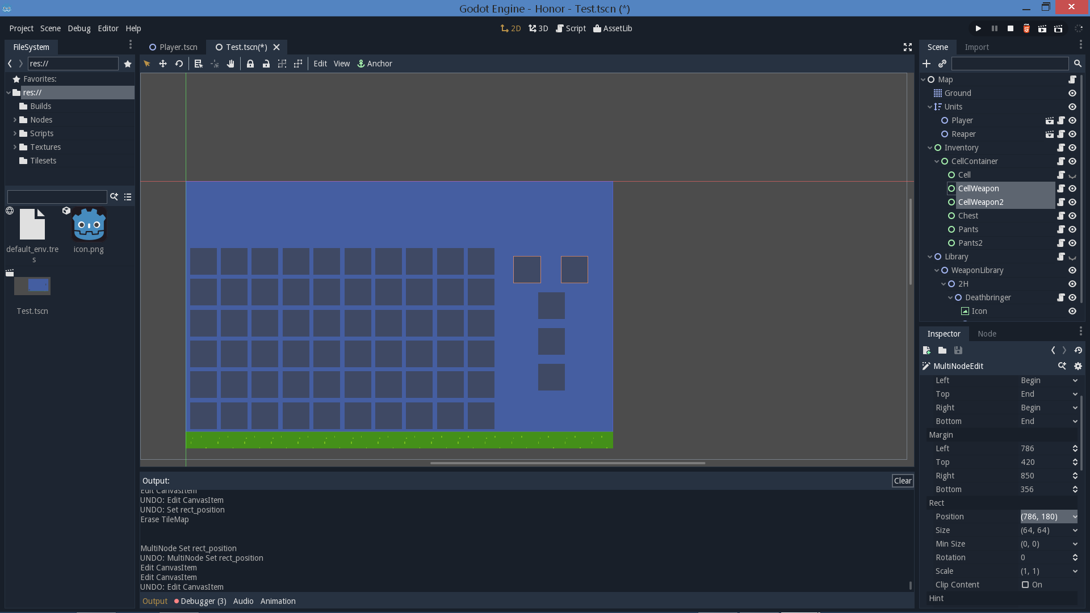This screenshot has height=613, width=1090.
Task: Collapse the WeaponLibrary node
Action: click(937, 270)
